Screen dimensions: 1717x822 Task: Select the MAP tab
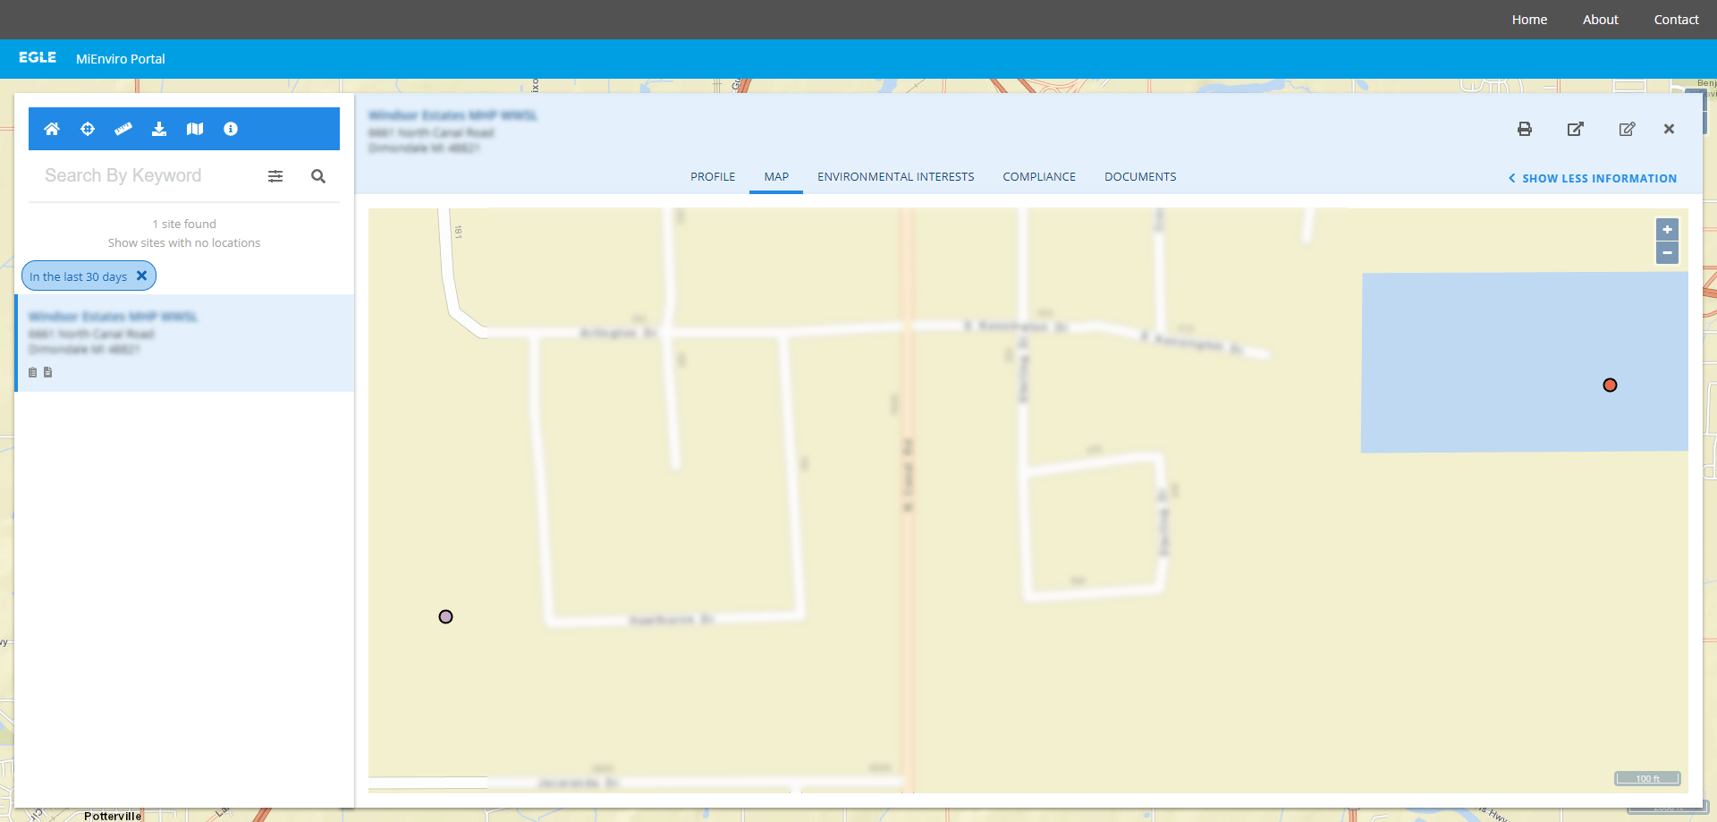(x=776, y=177)
